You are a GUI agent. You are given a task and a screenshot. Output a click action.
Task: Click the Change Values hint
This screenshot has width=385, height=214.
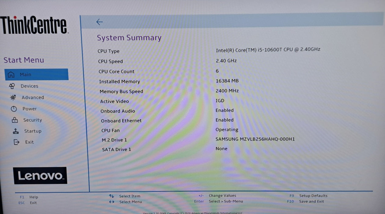(x=217, y=196)
